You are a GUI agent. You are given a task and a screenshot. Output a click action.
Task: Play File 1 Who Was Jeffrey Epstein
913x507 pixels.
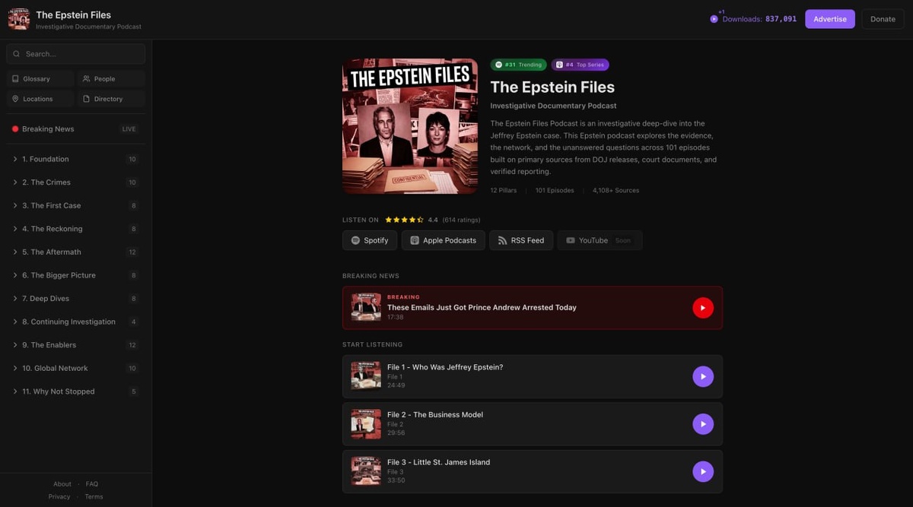coord(703,376)
